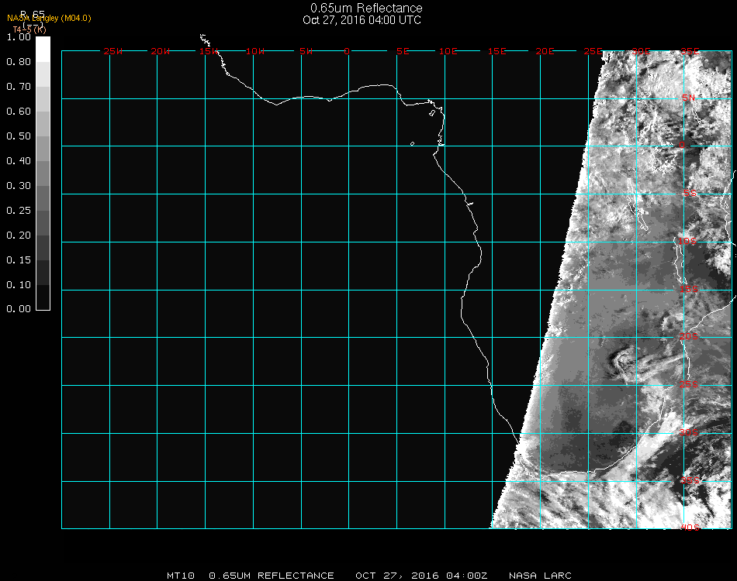The image size is (737, 581).
Task: Click the colorbar value '1.00'
Action: (19, 37)
